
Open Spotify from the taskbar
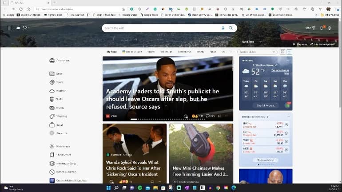140,188
